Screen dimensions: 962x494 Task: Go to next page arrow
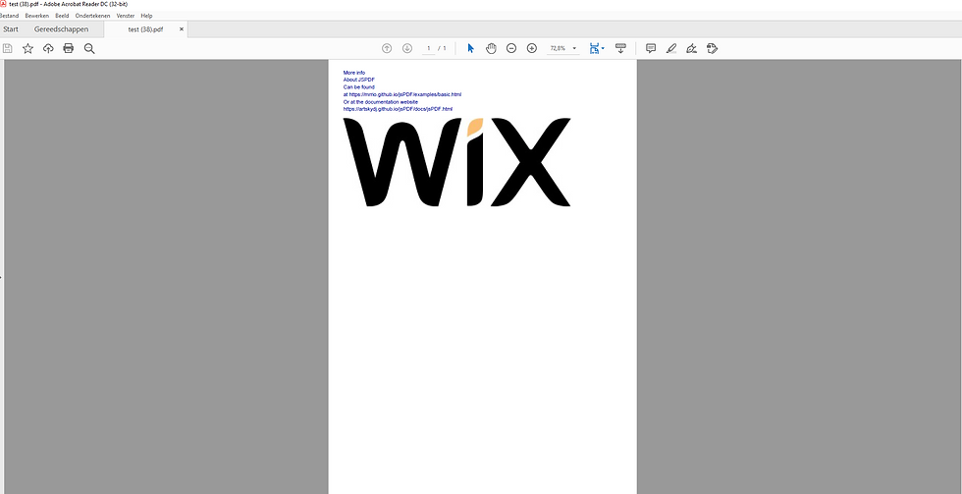tap(406, 48)
